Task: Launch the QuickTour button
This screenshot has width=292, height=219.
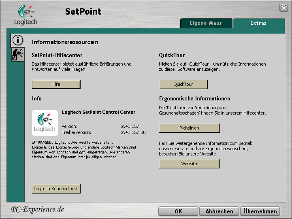Action: [183, 84]
